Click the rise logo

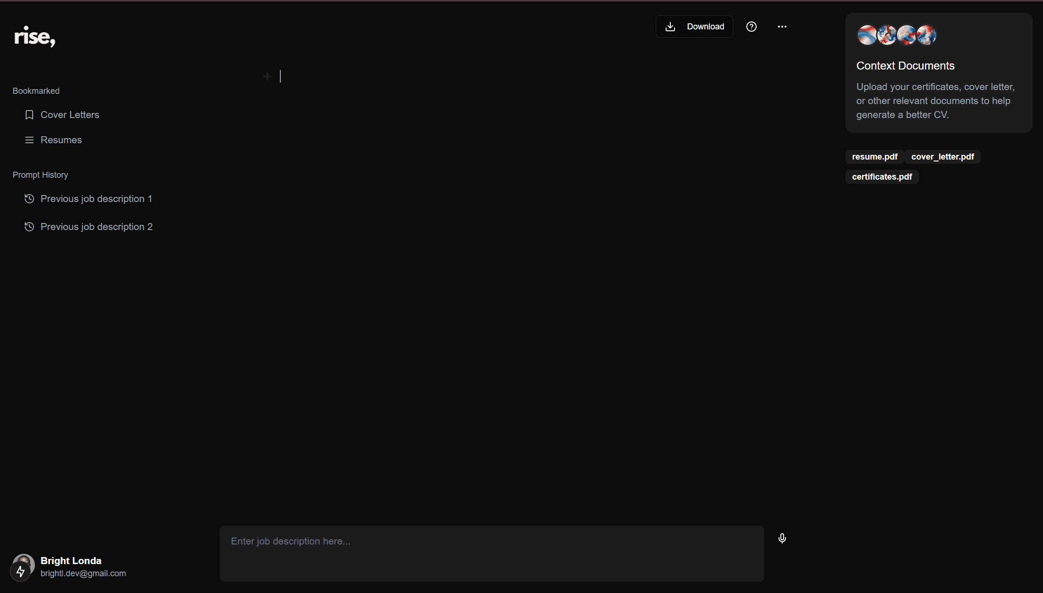[x=35, y=36]
